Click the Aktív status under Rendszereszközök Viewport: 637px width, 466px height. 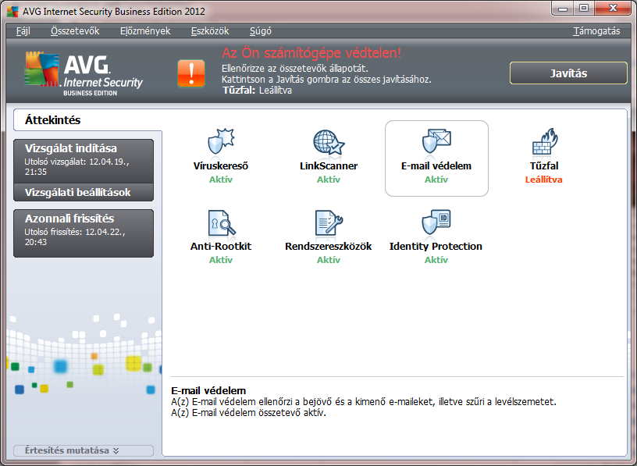point(328,260)
